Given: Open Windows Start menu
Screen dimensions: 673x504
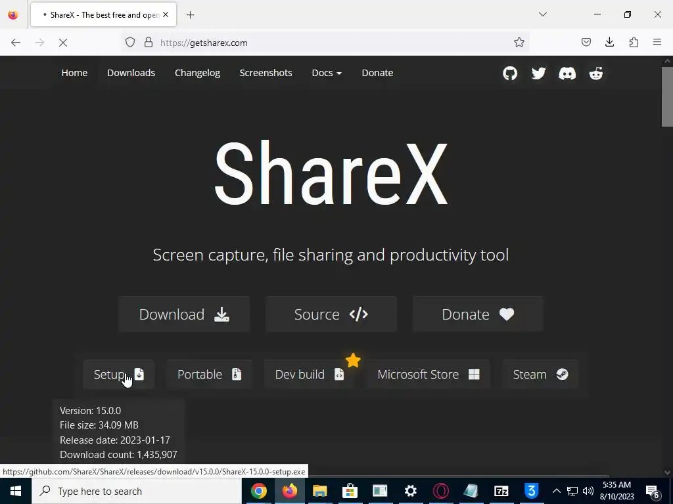Looking at the screenshot, I should point(16,491).
